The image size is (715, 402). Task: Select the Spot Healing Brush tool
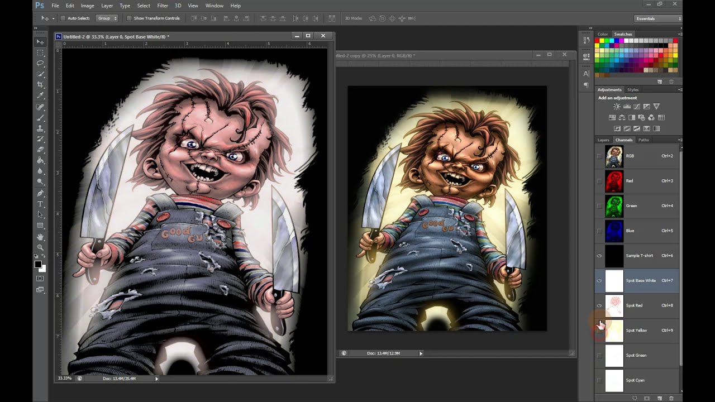[x=40, y=107]
